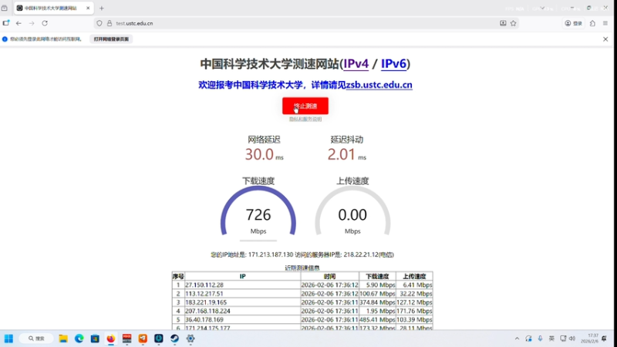Click IP 36.40.178.169 in the table
Viewport: 617px width, 347px height.
(204, 319)
